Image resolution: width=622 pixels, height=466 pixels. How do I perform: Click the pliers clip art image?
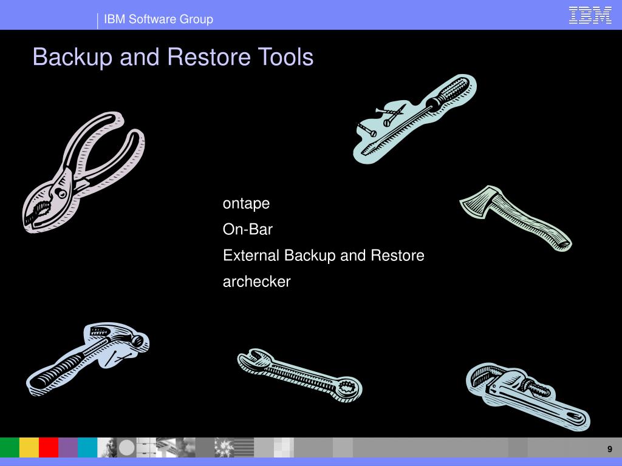[x=83, y=172]
